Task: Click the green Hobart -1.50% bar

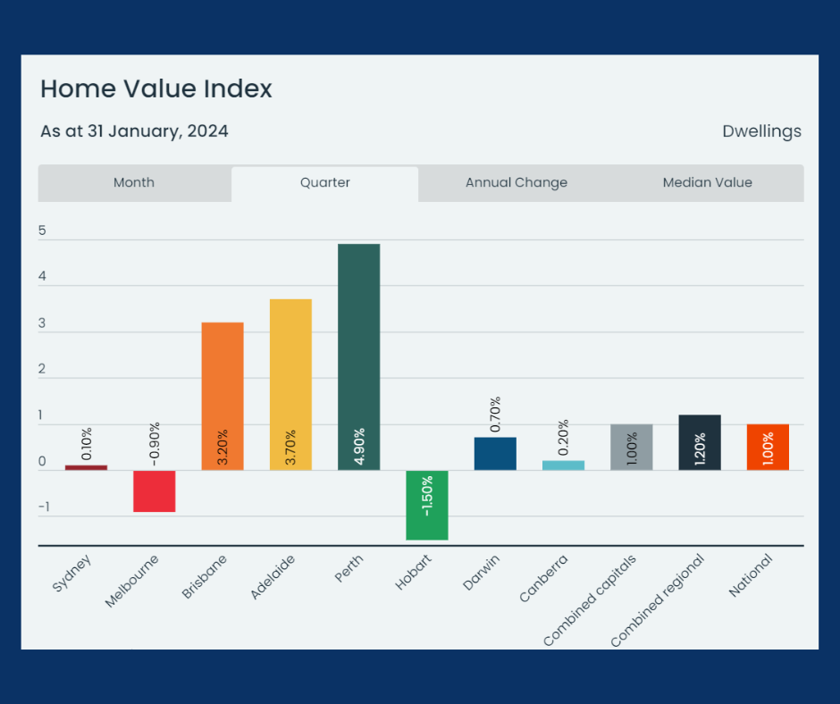Action: point(427,506)
